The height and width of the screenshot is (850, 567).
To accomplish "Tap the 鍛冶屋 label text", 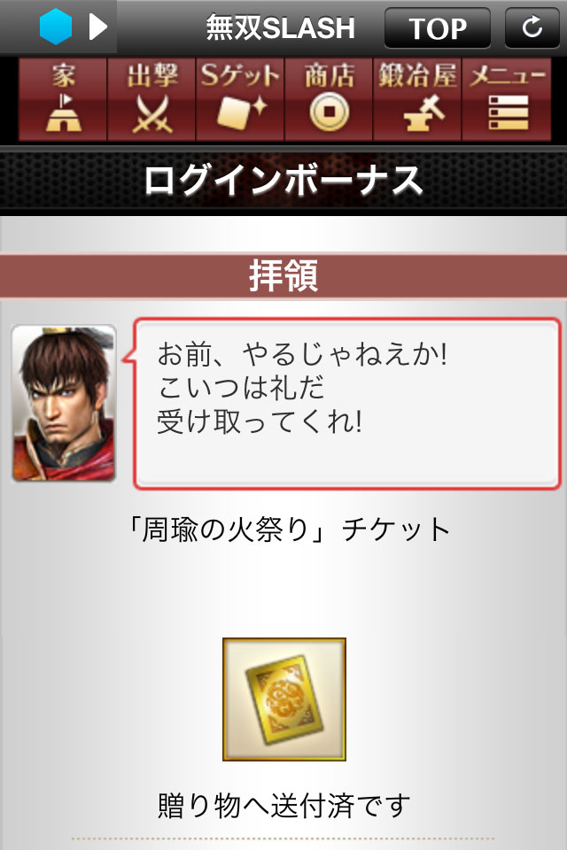I will 417,75.
